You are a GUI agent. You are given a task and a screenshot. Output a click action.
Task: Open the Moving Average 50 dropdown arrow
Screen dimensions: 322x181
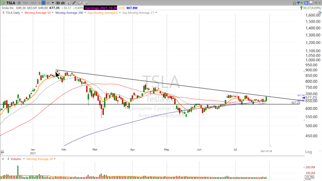pos(53,13)
